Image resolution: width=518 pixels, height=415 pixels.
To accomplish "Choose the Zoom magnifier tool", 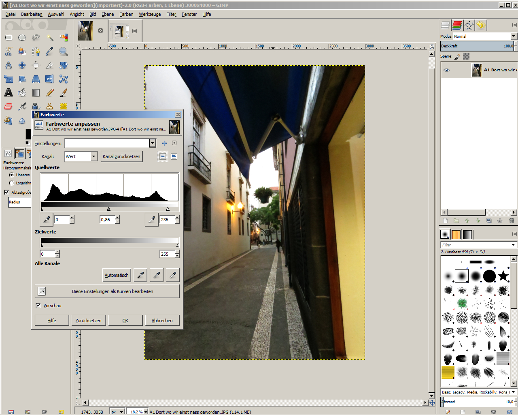I will 64,51.
